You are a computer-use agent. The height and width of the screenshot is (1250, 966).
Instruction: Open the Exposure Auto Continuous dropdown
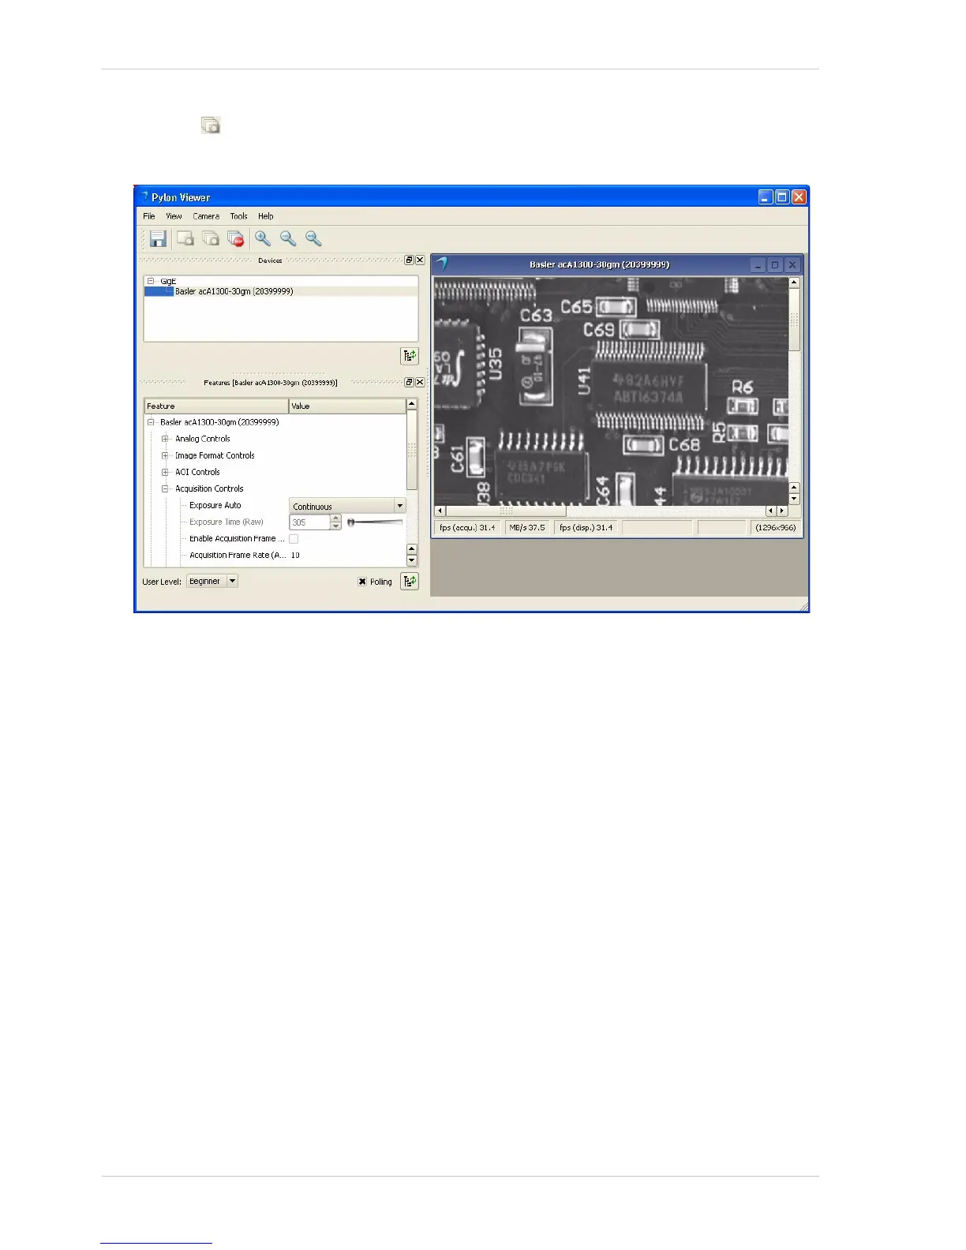(400, 506)
